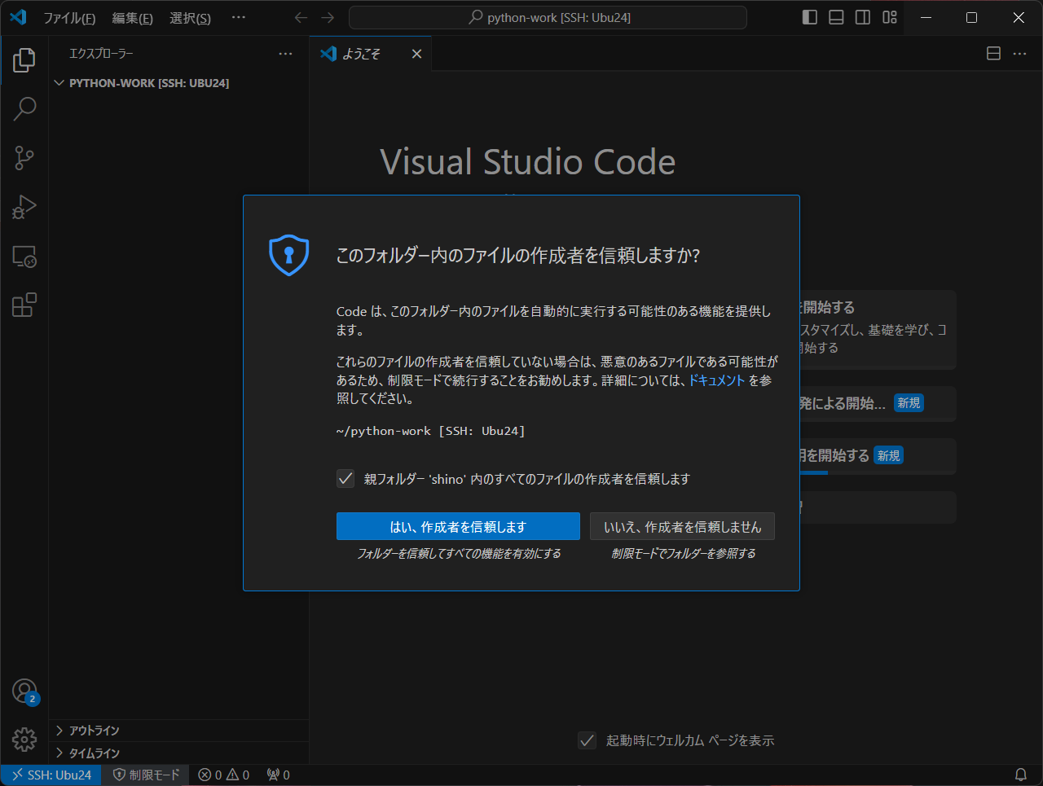Click the エクスプローラー panel title
This screenshot has height=786, width=1043.
(101, 54)
